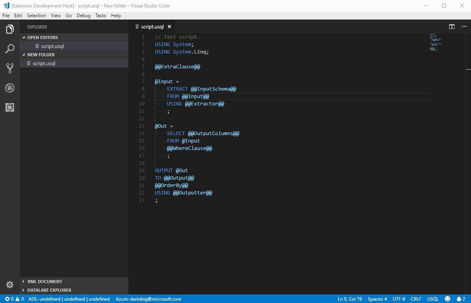The image size is (471, 303).
Task: Place cursor on @@Outputter@@ token
Action: 192,193
